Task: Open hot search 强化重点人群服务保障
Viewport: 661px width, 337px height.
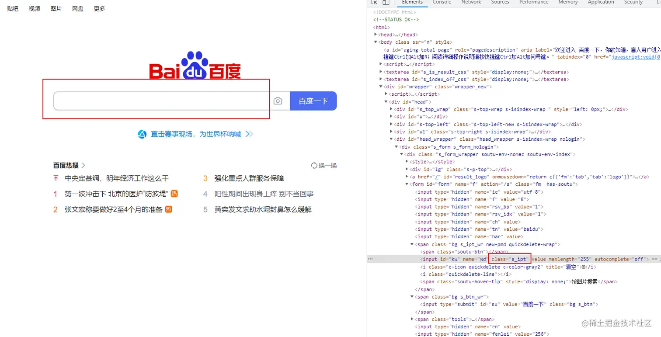Action: coord(249,178)
